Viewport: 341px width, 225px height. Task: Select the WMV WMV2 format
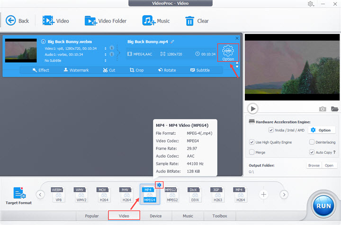tap(81, 195)
